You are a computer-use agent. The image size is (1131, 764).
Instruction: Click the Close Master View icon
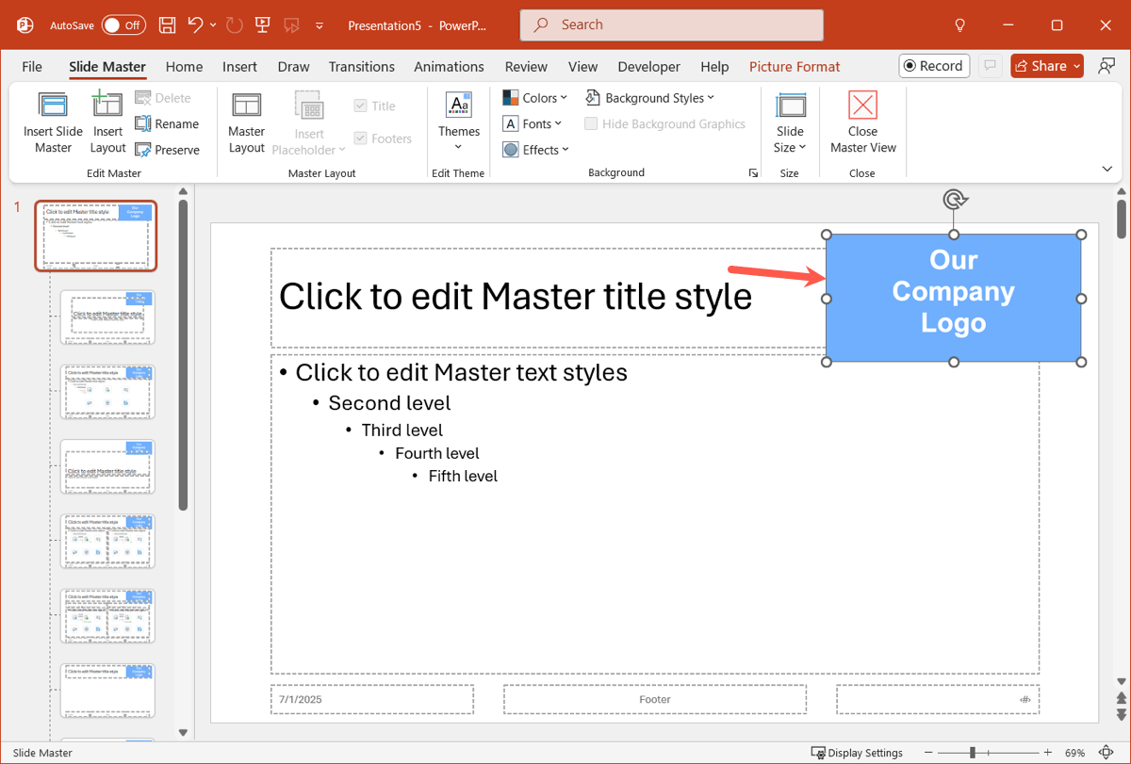[862, 106]
